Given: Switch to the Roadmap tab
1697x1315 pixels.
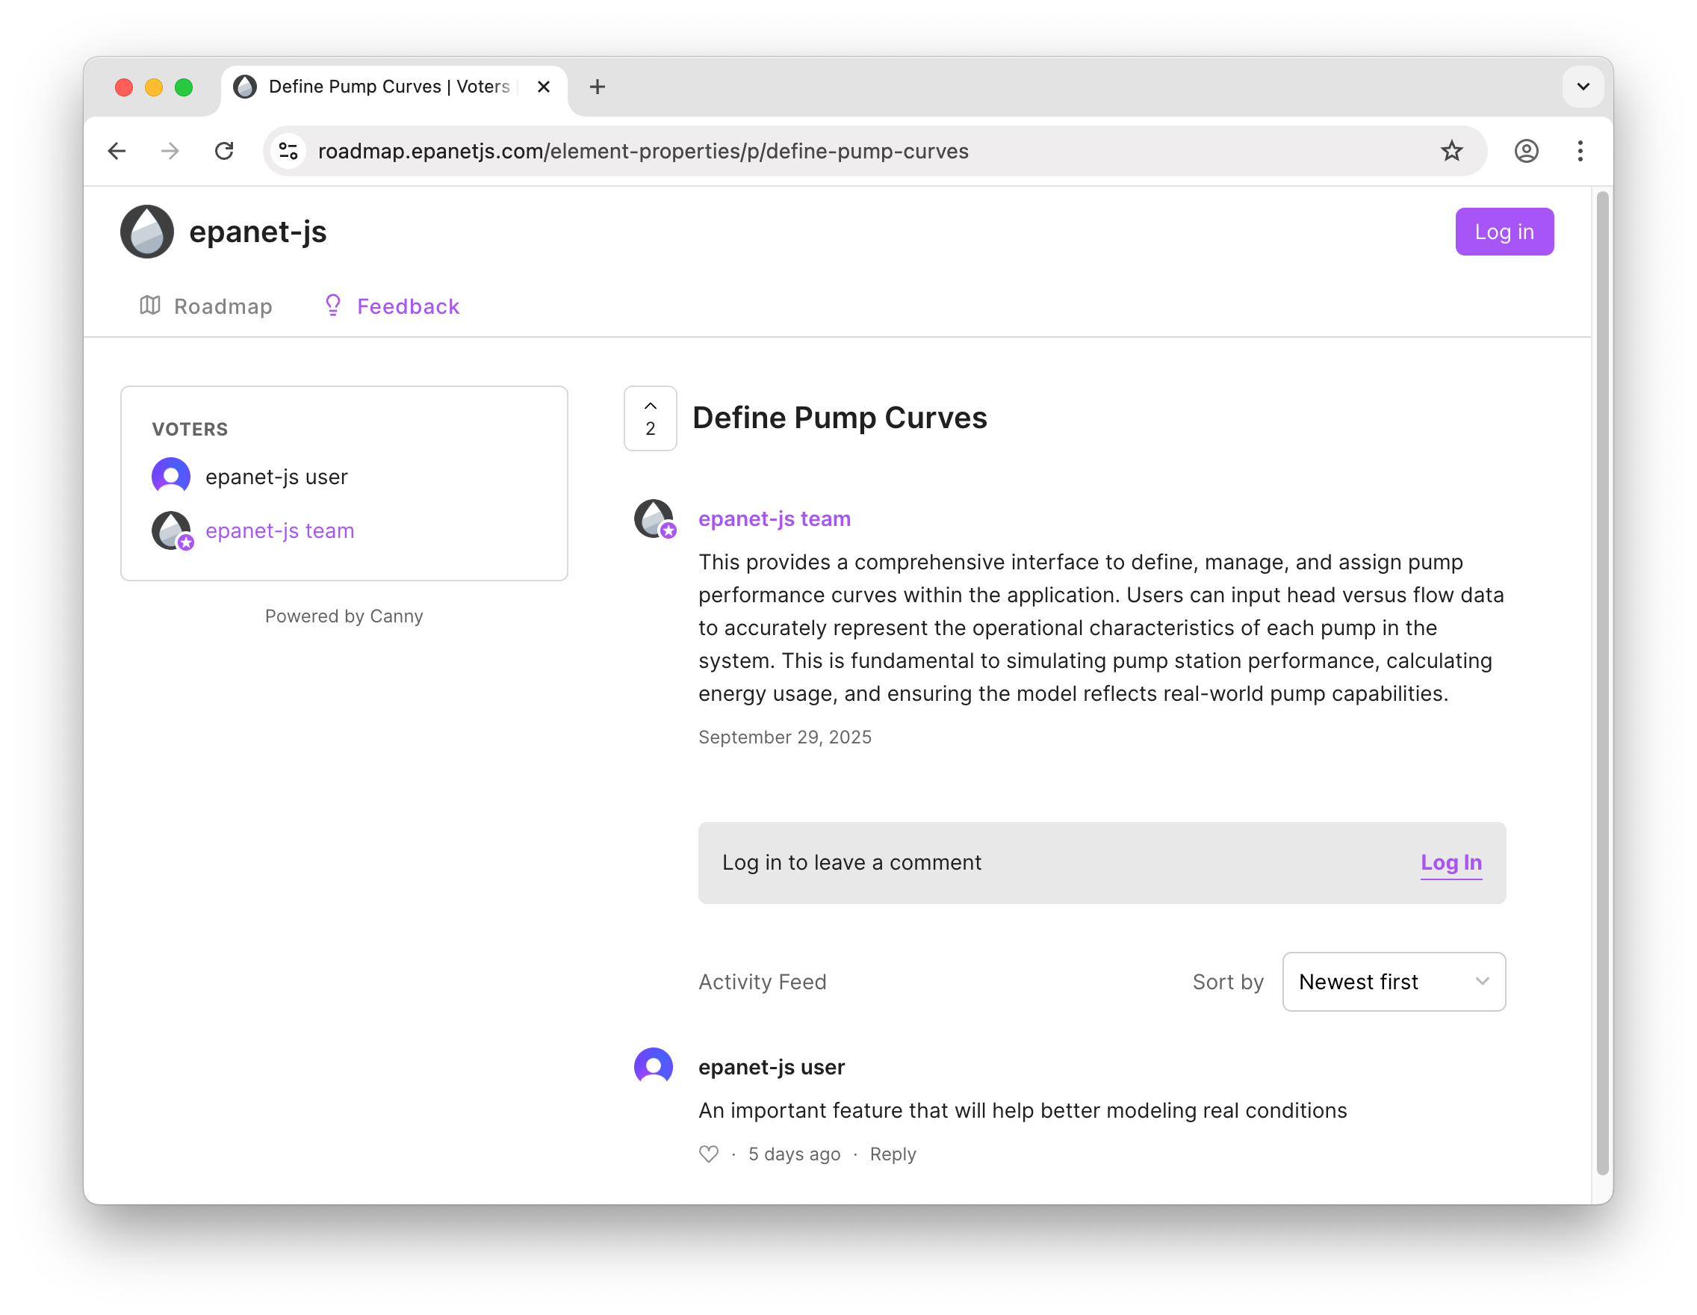Looking at the screenshot, I should coord(206,306).
